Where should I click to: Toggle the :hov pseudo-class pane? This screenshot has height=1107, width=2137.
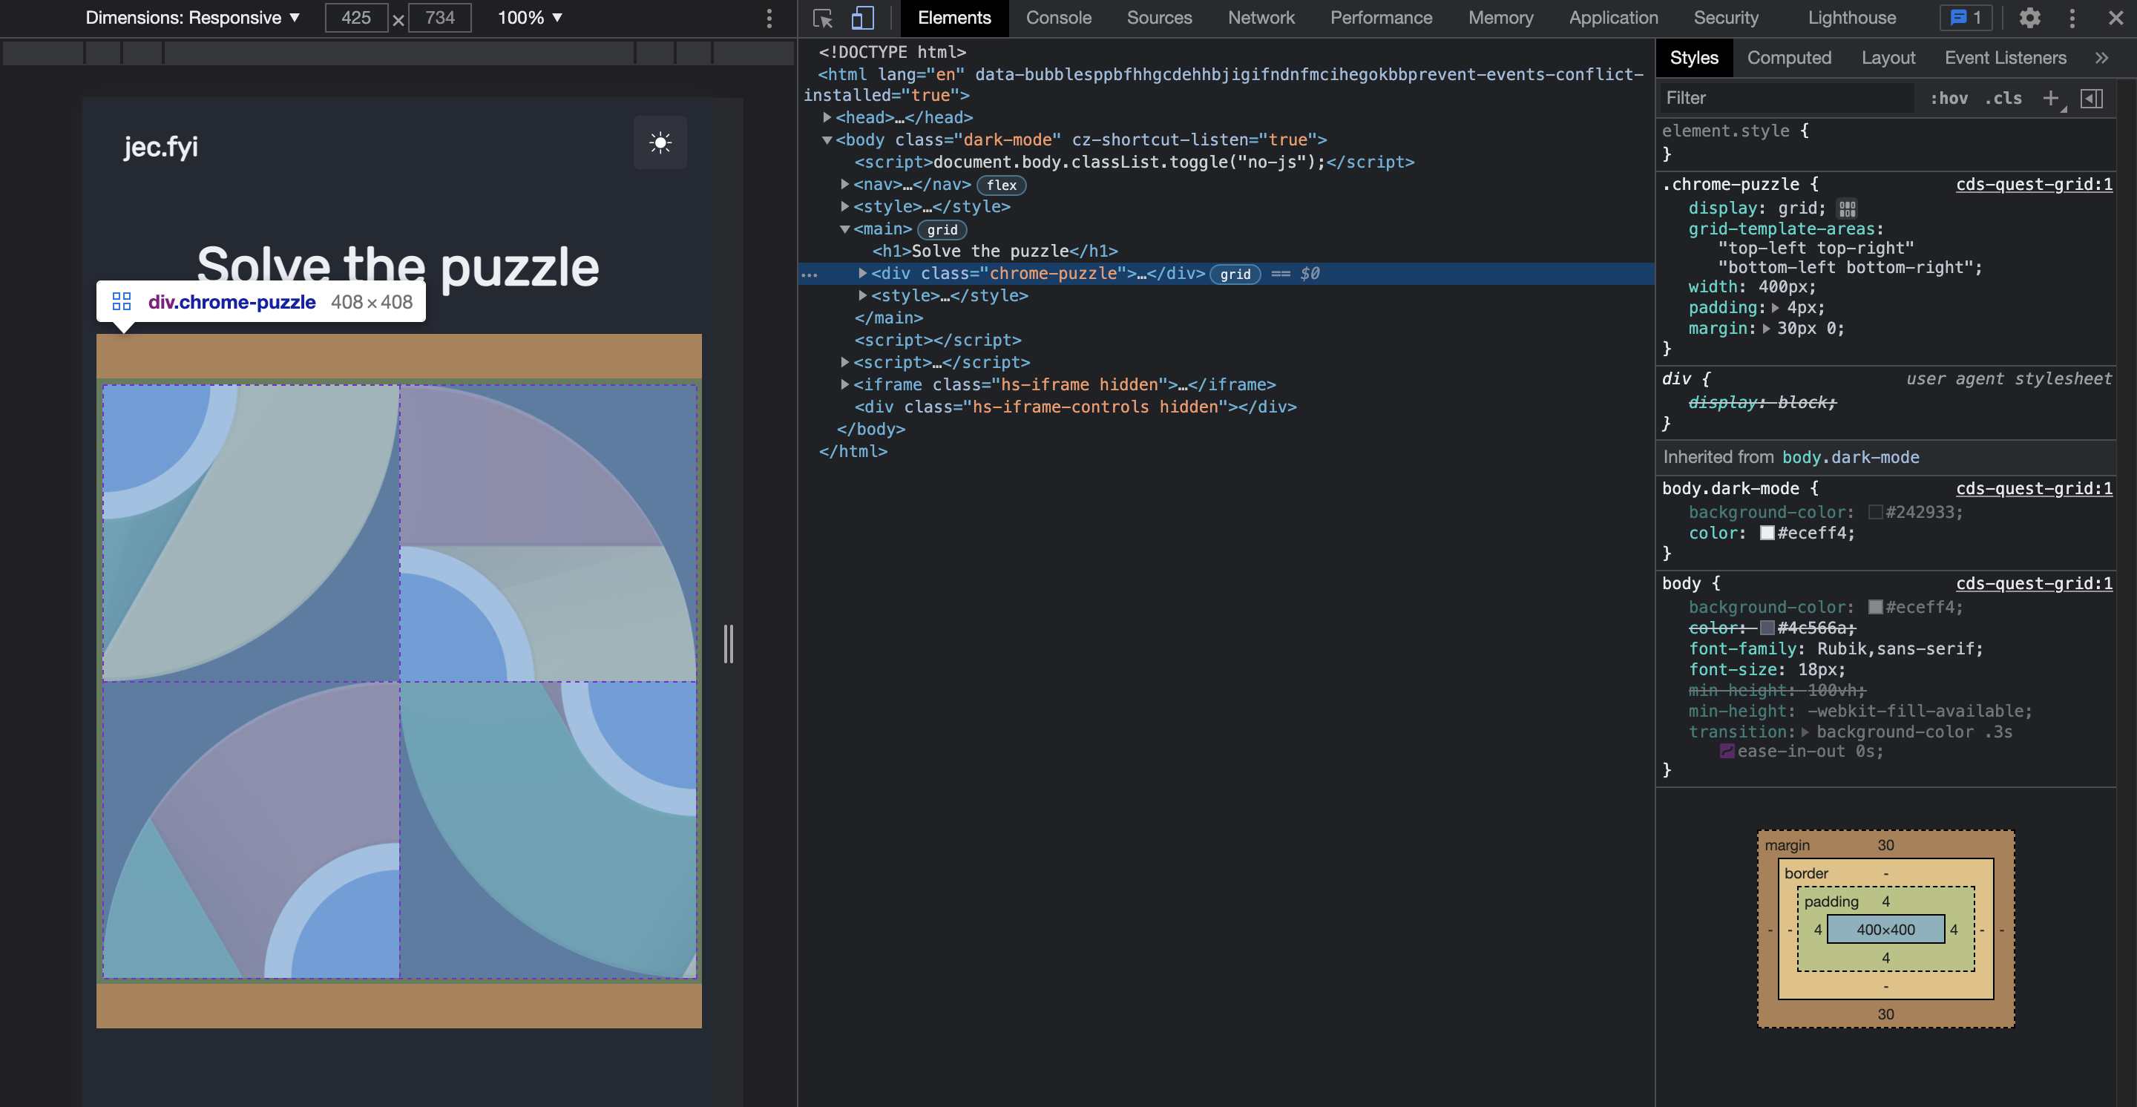pos(1949,98)
